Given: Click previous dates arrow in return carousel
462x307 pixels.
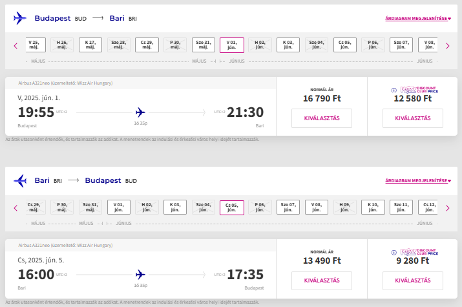Looking at the screenshot, I should tap(16, 207).
